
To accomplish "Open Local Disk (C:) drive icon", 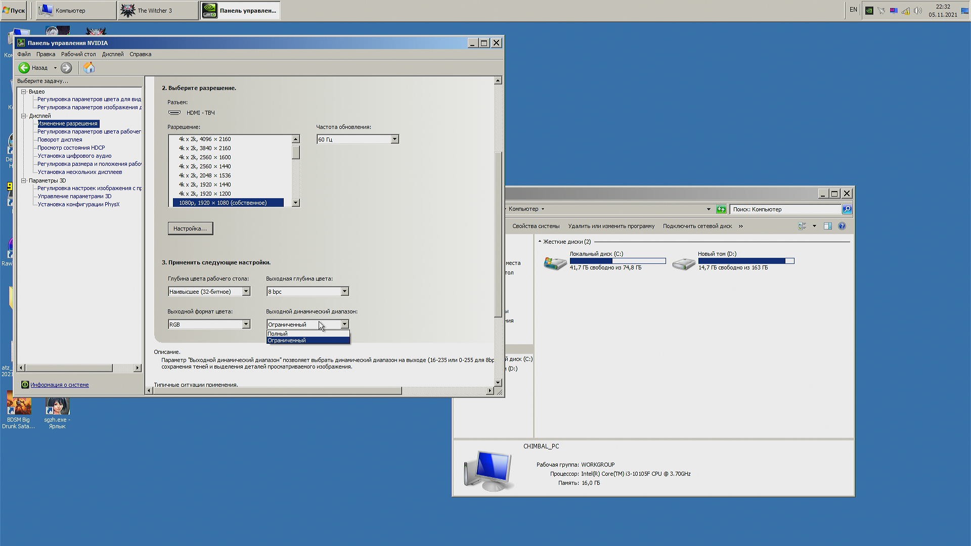I will pyautogui.click(x=555, y=262).
